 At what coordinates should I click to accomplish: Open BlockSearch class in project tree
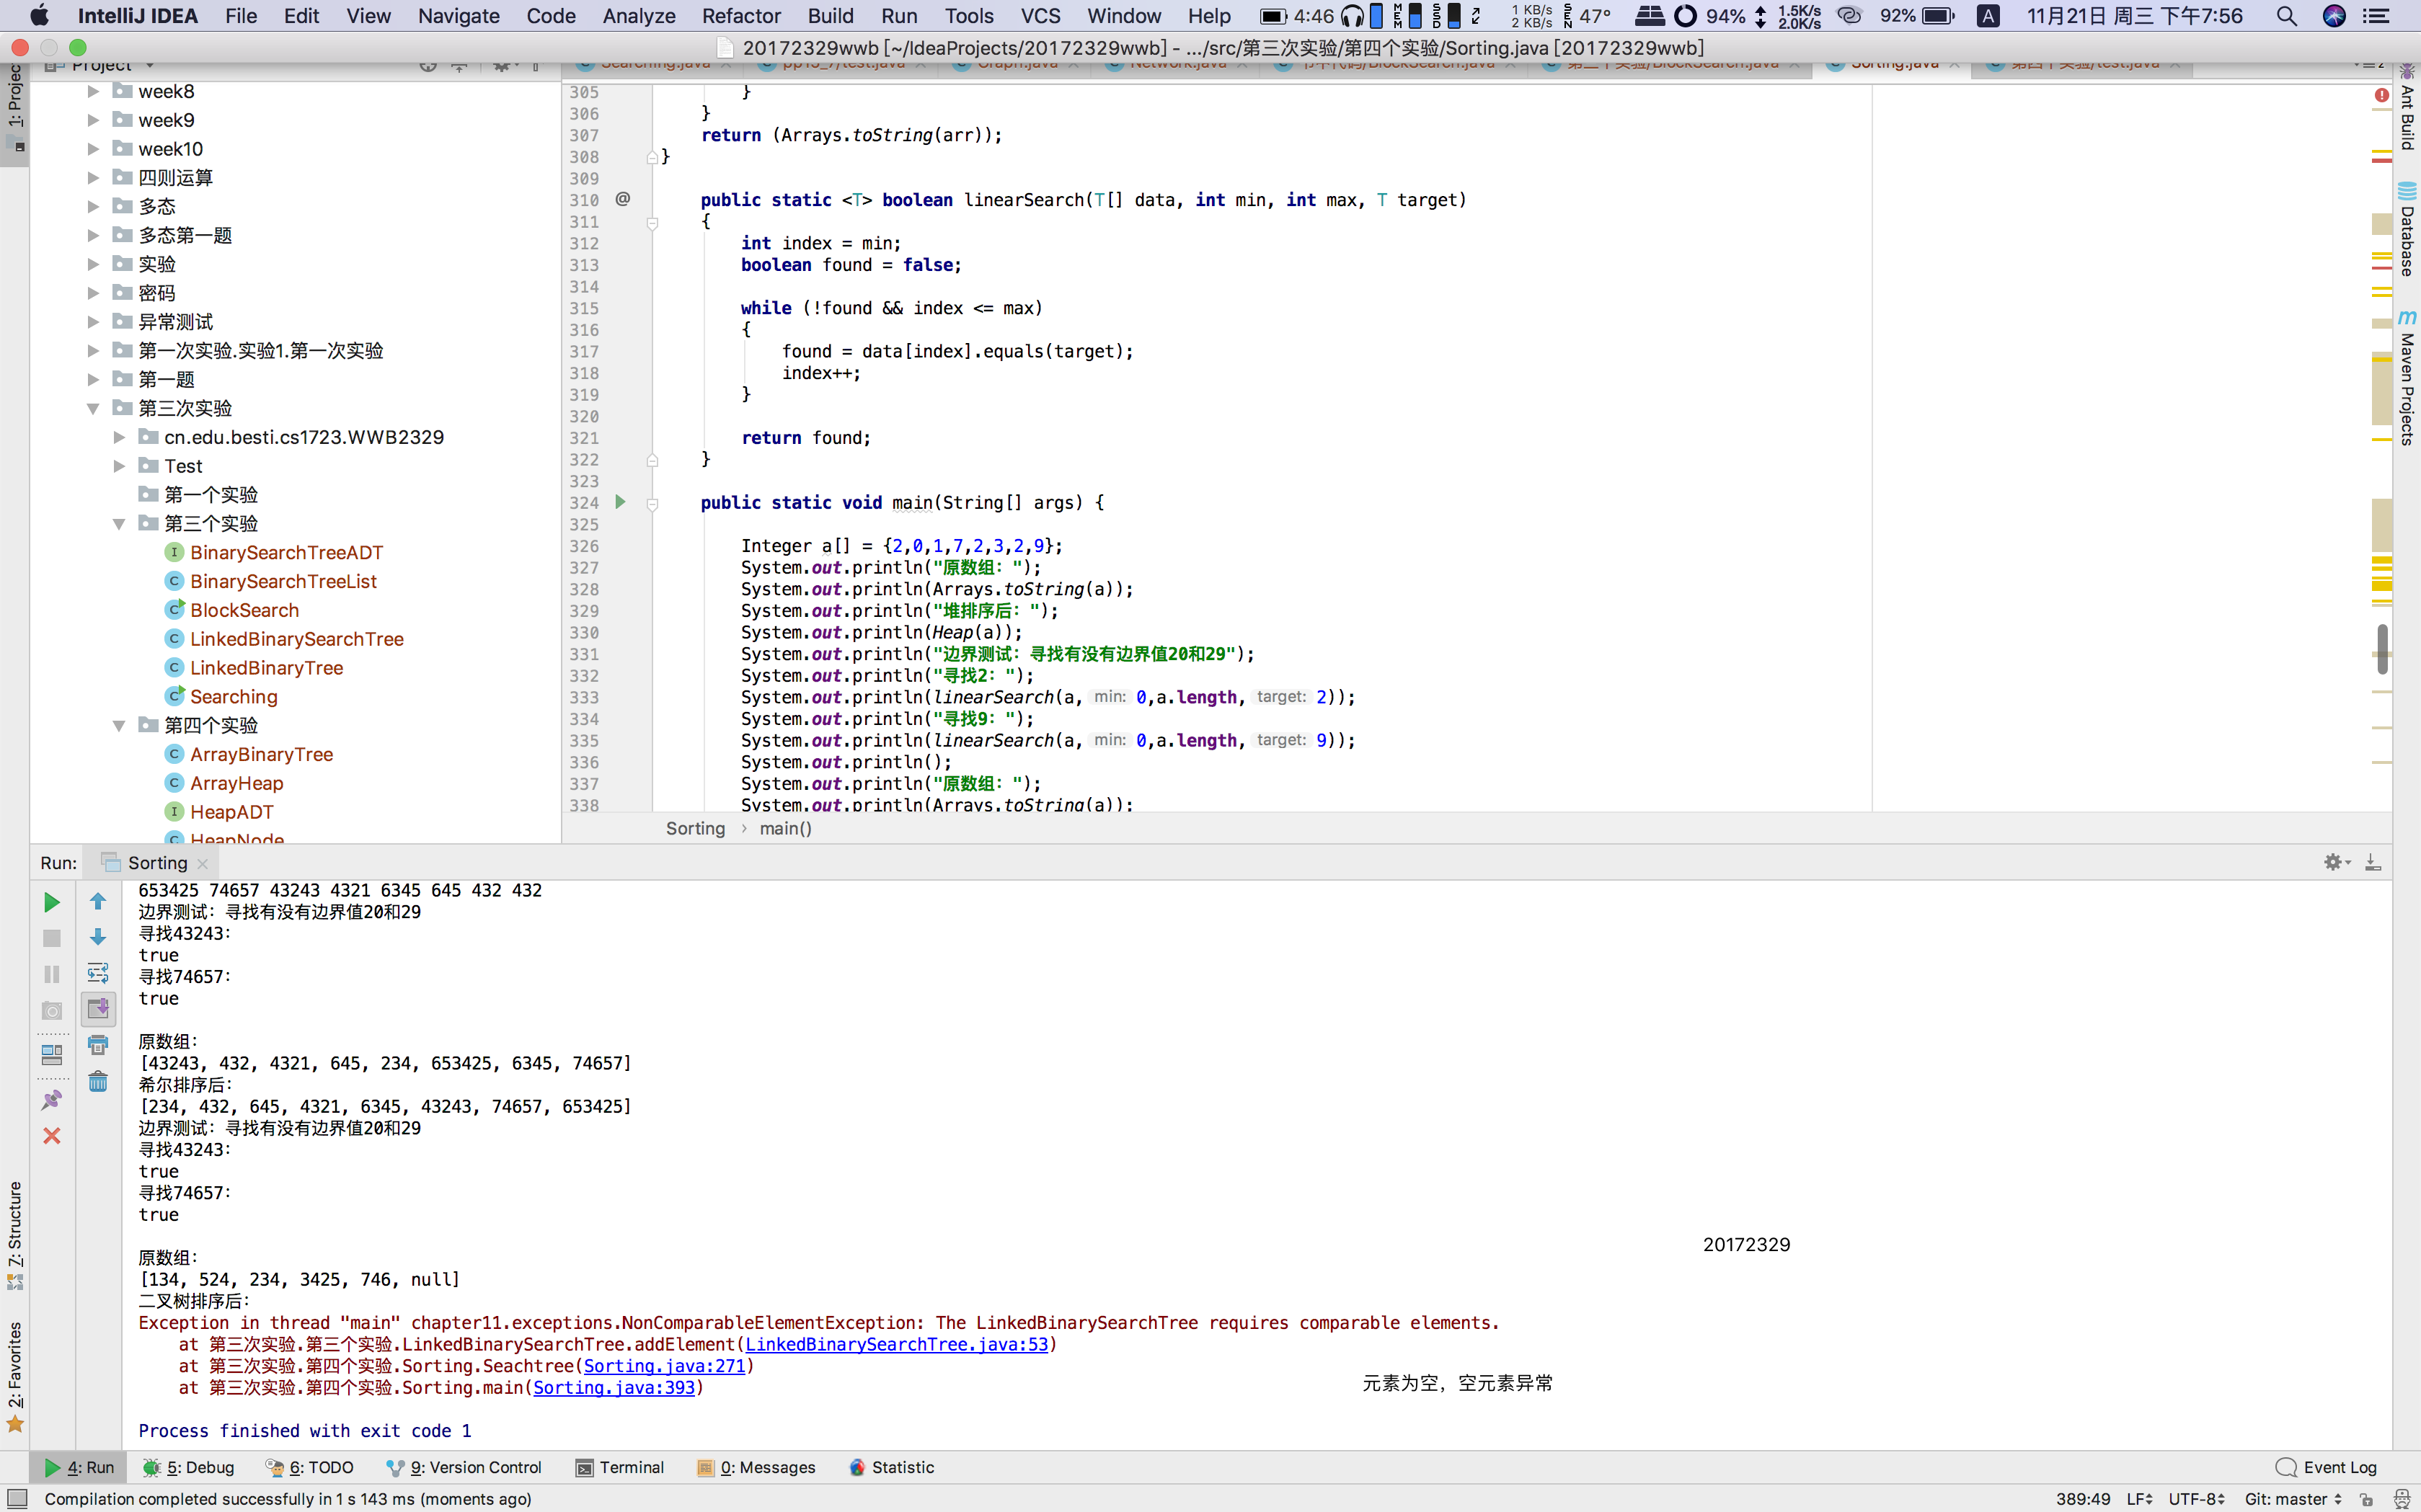pyautogui.click(x=244, y=610)
